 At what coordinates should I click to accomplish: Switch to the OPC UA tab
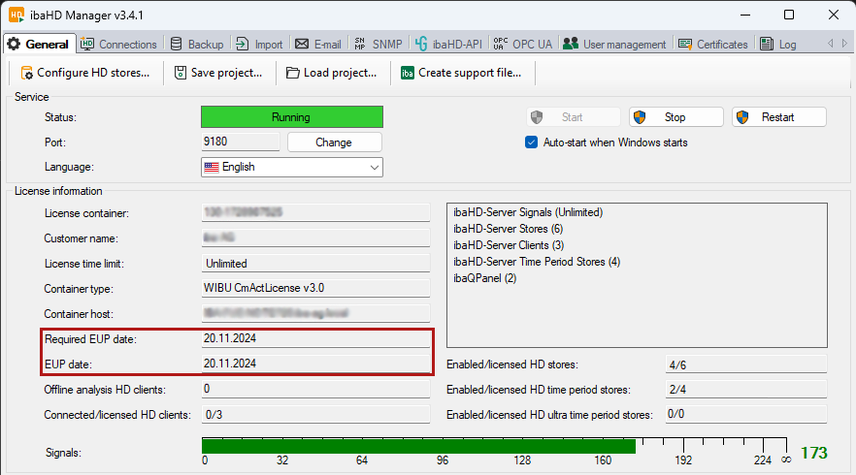[x=523, y=45]
